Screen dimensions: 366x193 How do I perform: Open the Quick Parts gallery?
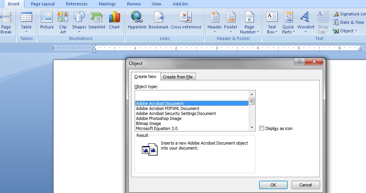[x=288, y=23]
